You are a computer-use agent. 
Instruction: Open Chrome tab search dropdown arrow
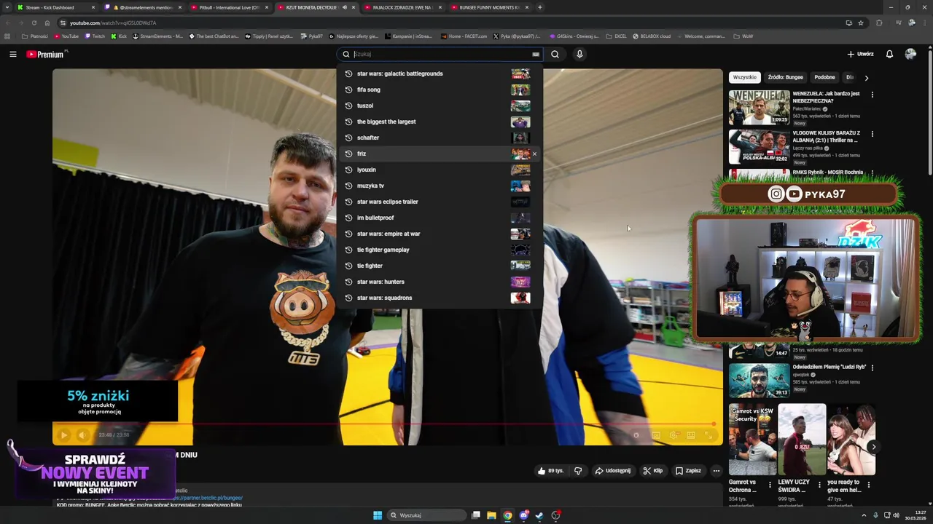pos(7,7)
